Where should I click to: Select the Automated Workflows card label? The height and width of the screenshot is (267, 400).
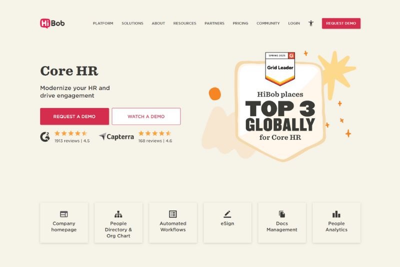(x=173, y=226)
